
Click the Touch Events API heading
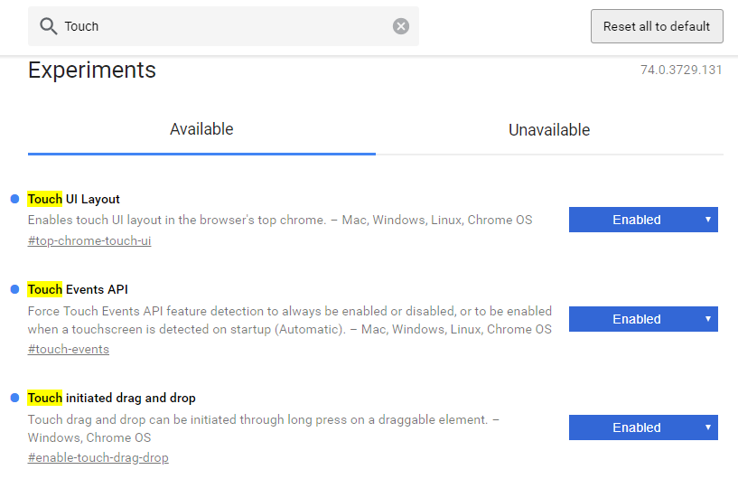(x=78, y=289)
